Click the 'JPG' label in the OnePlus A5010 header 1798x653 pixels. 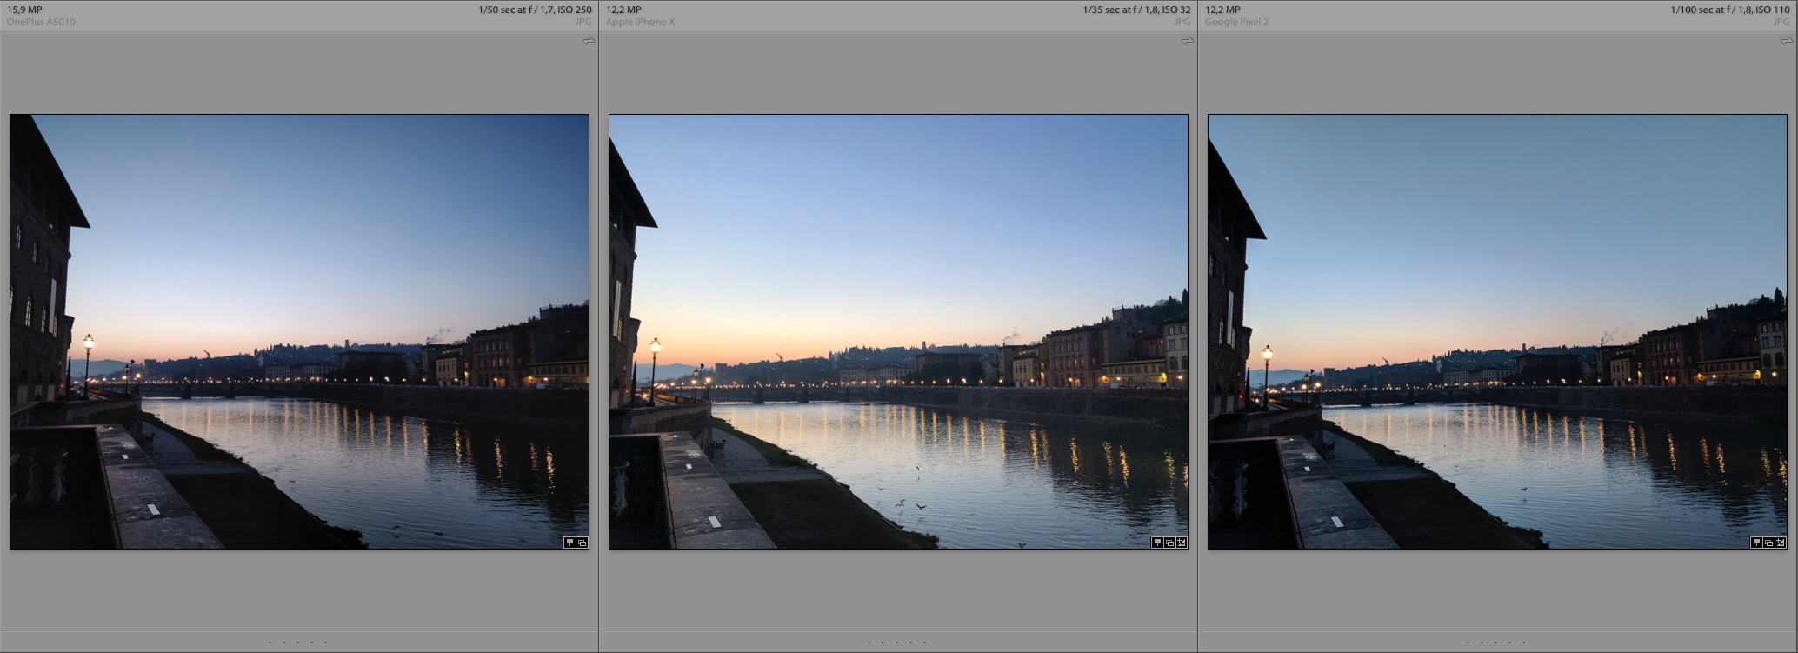point(583,22)
